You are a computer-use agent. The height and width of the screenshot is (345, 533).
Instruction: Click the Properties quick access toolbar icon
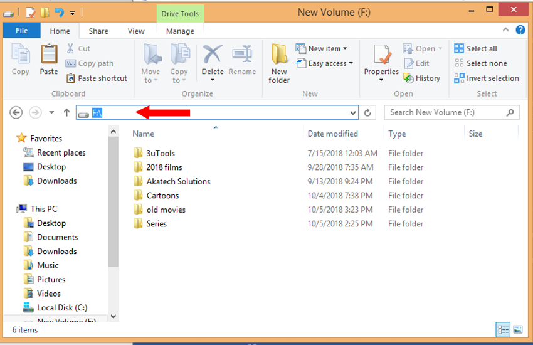click(31, 13)
